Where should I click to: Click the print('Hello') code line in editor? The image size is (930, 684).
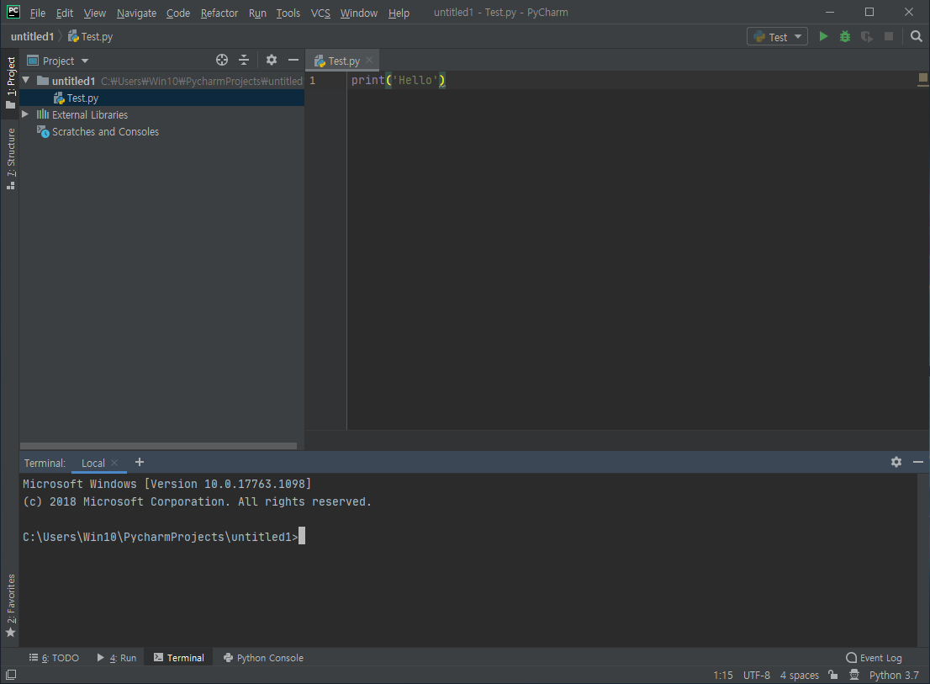[398, 80]
